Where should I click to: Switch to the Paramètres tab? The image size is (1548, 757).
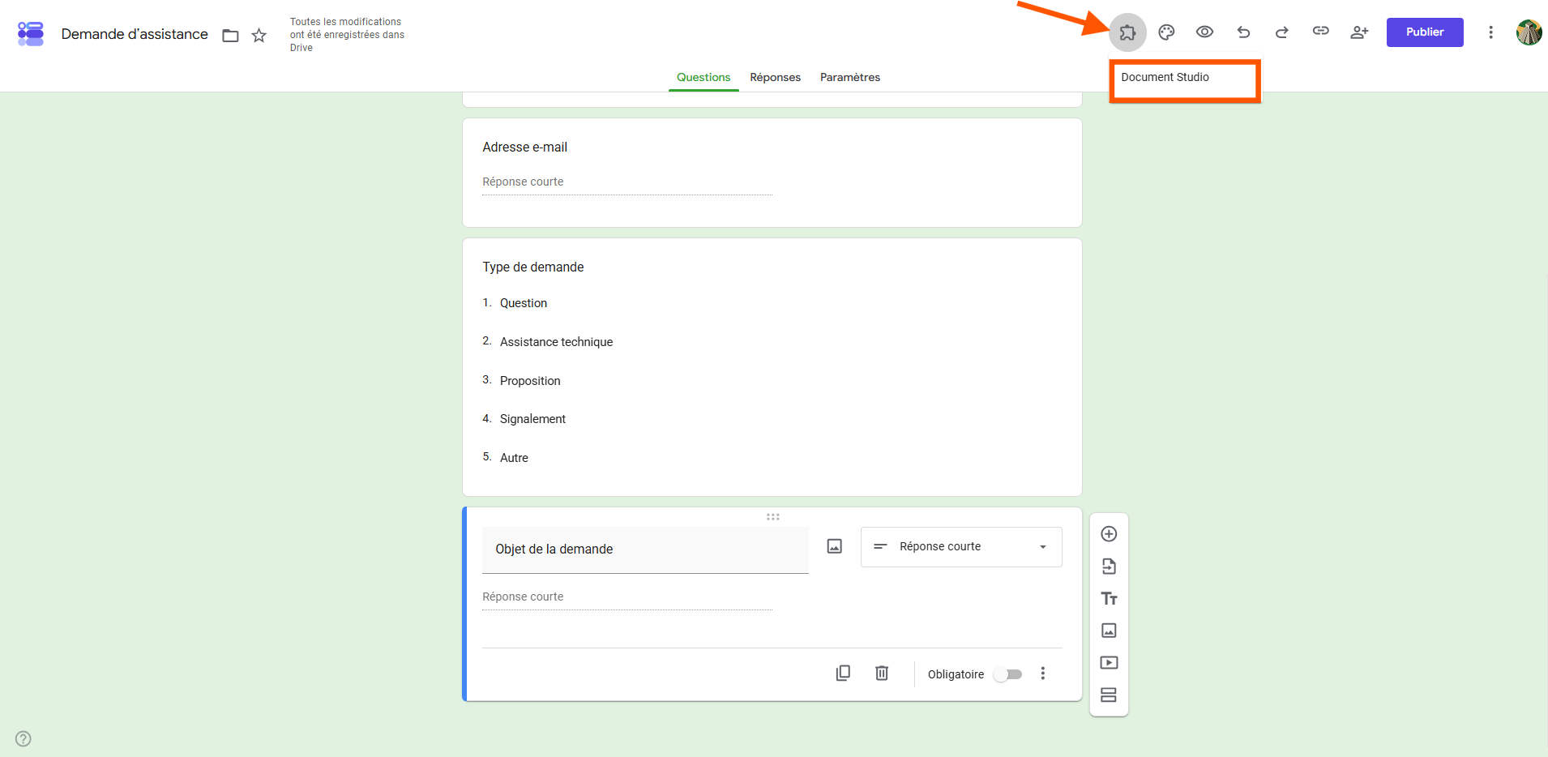point(850,78)
